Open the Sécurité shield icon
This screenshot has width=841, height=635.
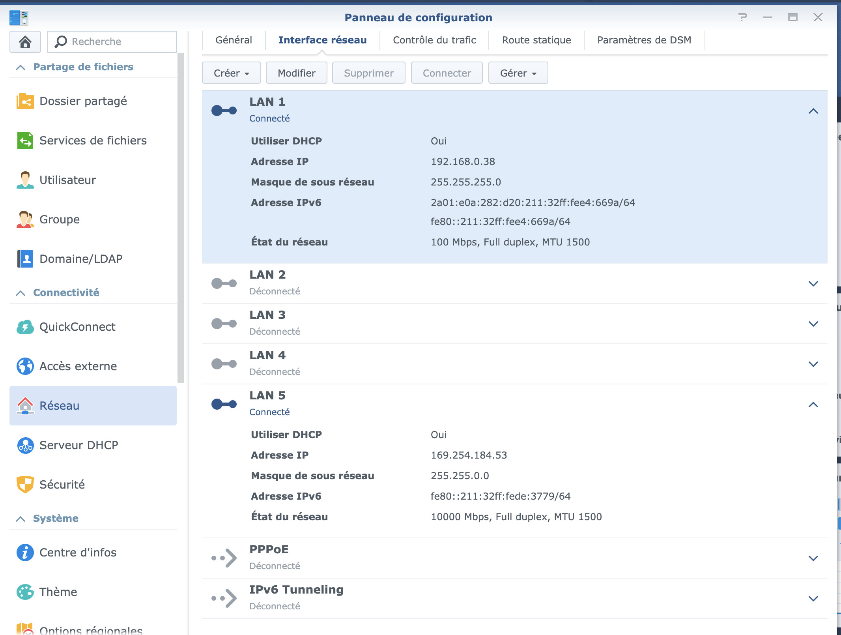pos(25,485)
